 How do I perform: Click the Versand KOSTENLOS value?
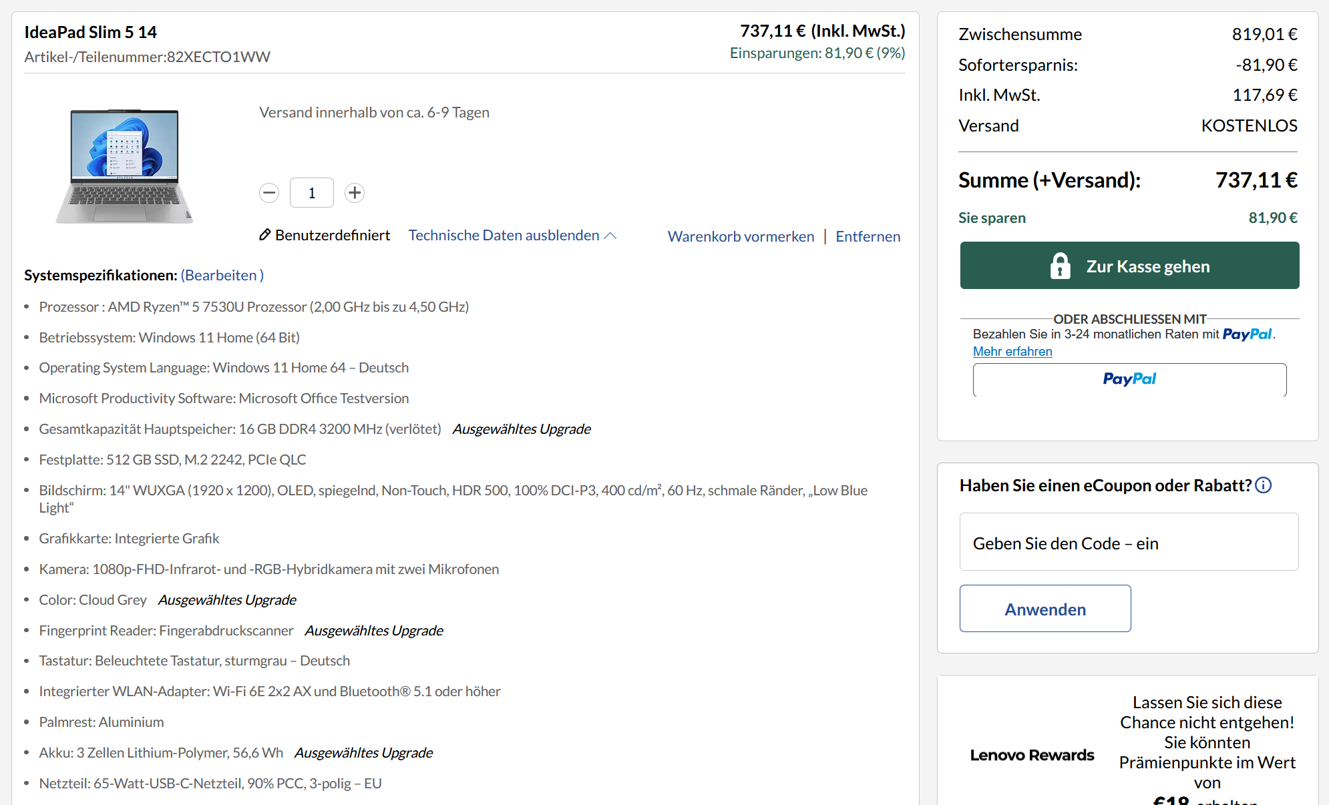[1250, 125]
